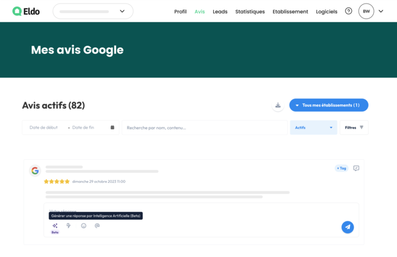Click the BW user avatar
Image resolution: width=397 pixels, height=257 pixels.
click(x=366, y=11)
